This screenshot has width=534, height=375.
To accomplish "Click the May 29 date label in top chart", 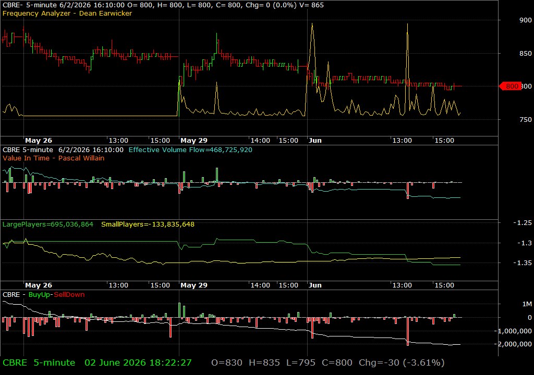I will click(x=194, y=140).
